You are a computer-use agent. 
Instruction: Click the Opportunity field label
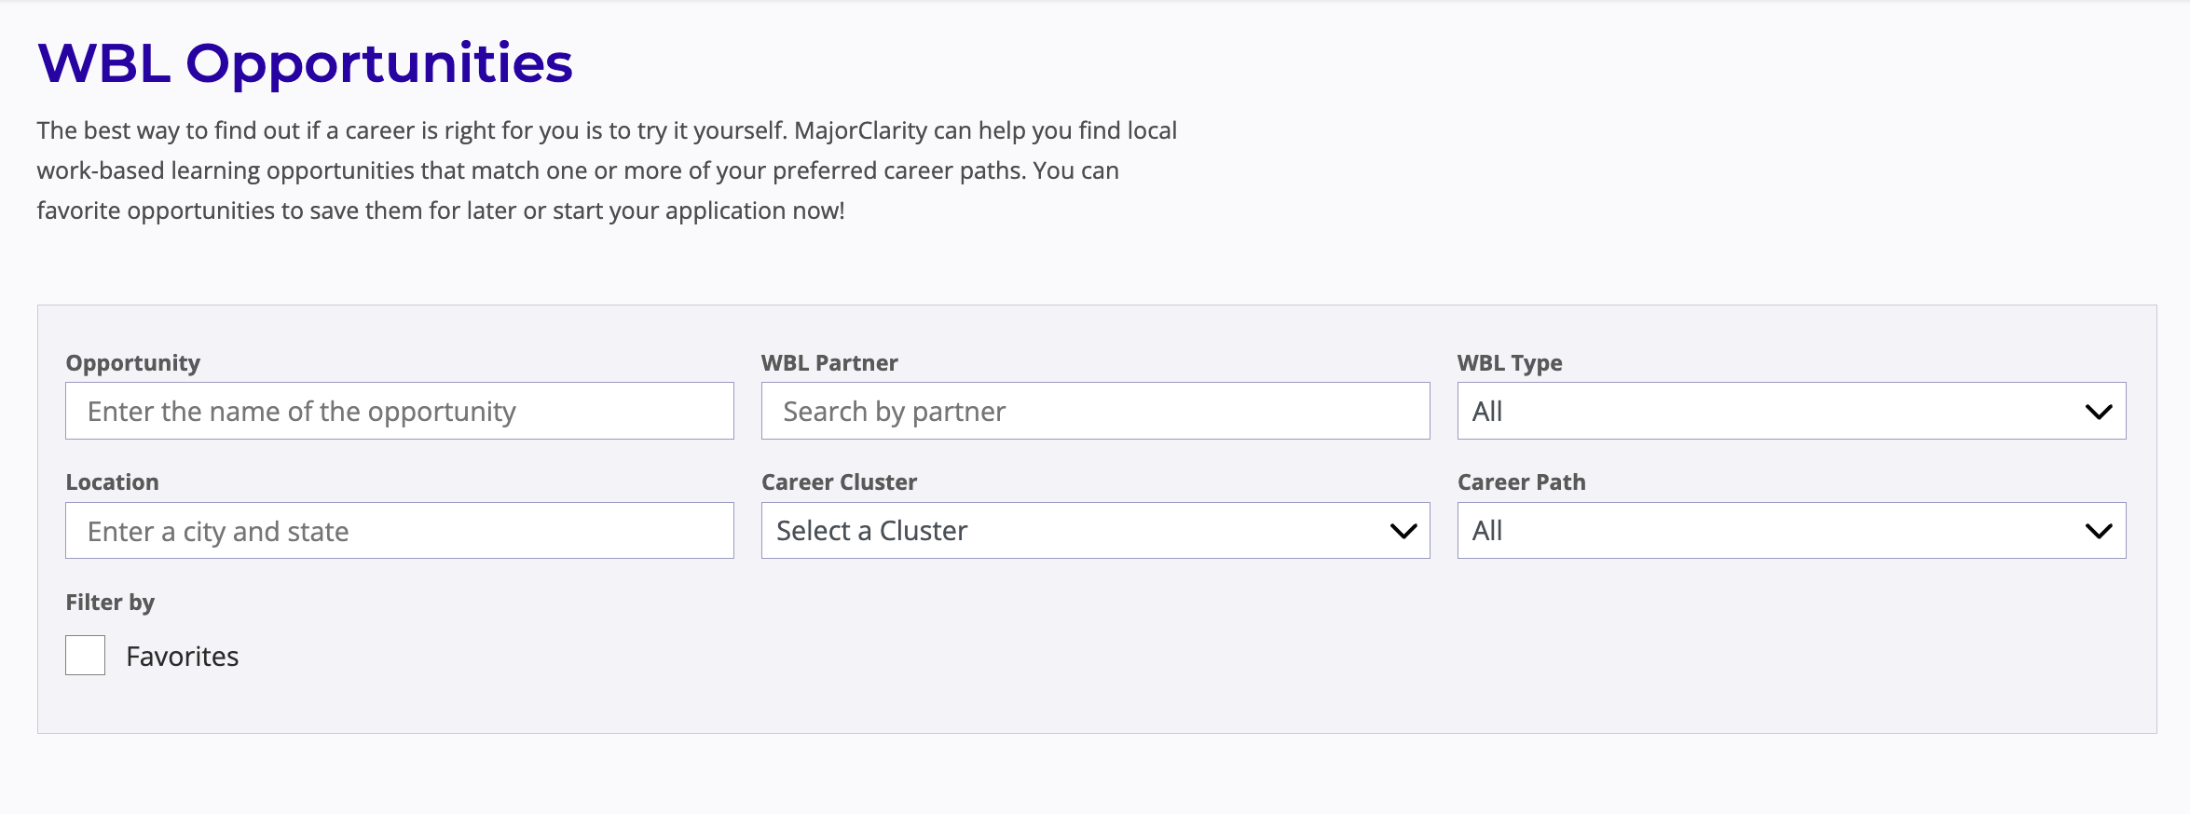[x=133, y=363]
